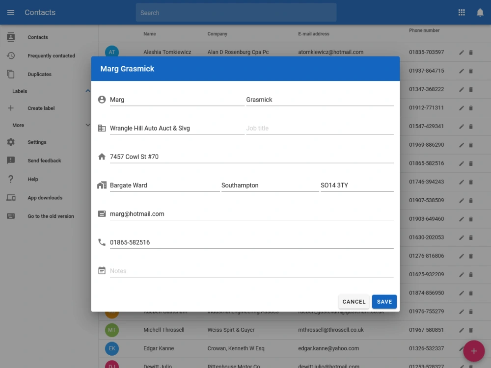Edit contact with phone 01912-771311

(x=462, y=108)
